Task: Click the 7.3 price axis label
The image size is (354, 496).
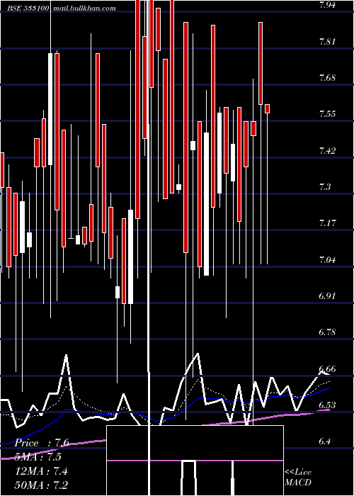Action: (325, 186)
